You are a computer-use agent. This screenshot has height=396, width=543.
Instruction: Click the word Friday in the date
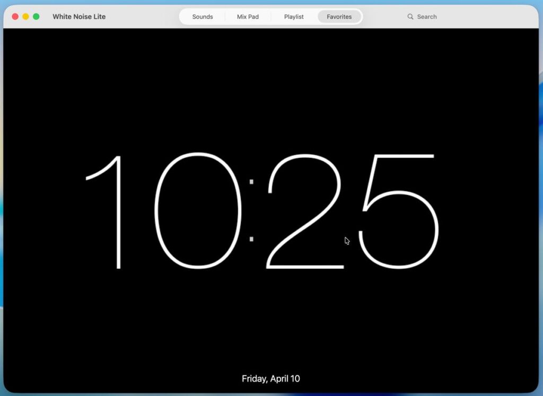tap(255, 379)
